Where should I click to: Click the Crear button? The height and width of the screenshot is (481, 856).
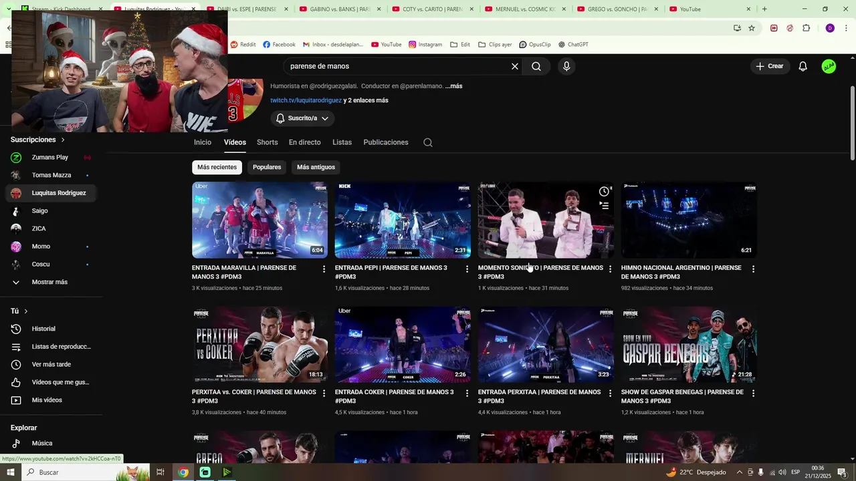770,66
